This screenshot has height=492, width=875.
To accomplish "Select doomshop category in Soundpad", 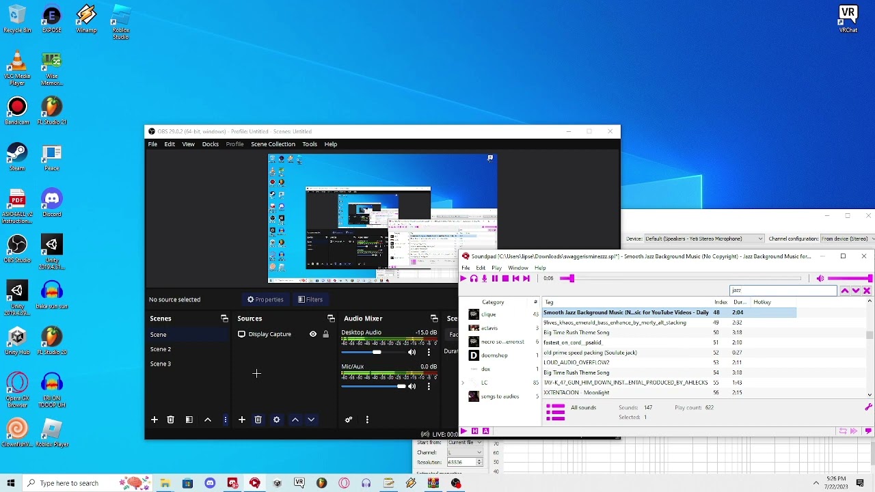I will [x=494, y=355].
